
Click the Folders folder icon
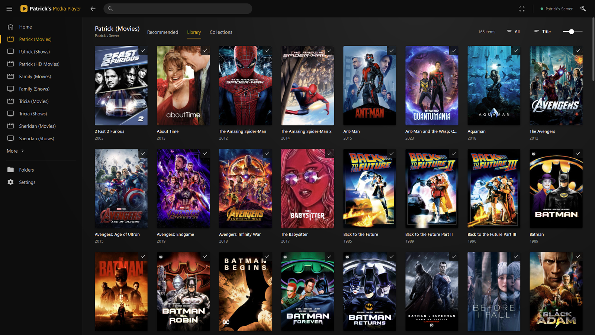[x=11, y=170]
